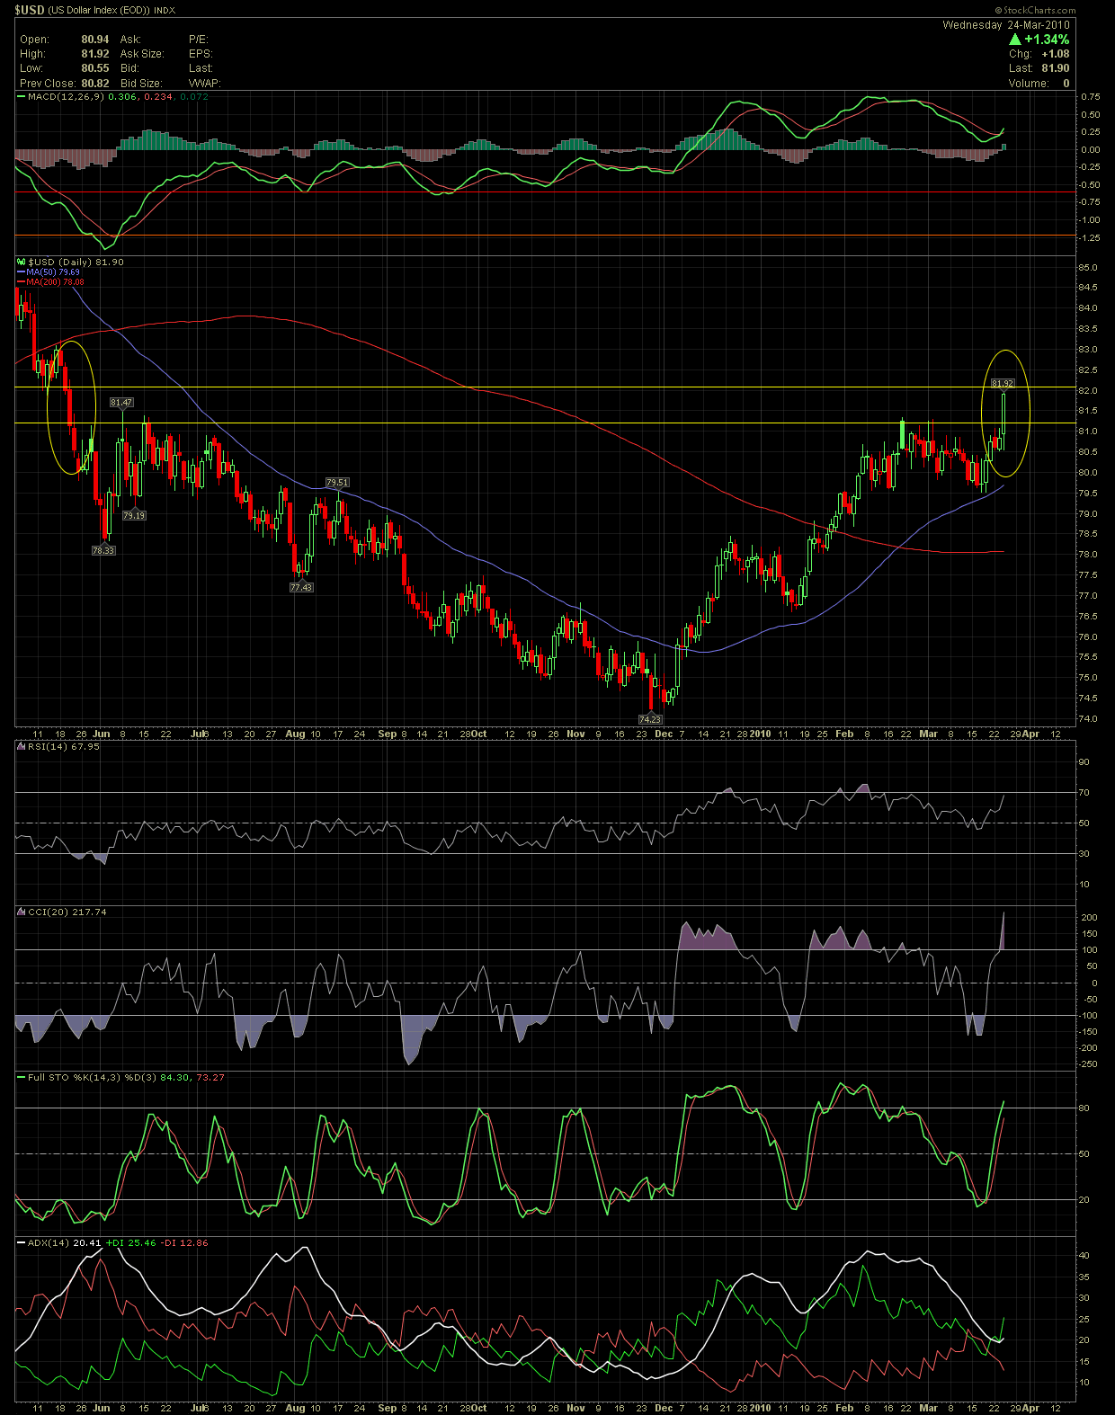Click the $USD ticker symbol title
The image size is (1115, 1415).
pyautogui.click(x=30, y=10)
